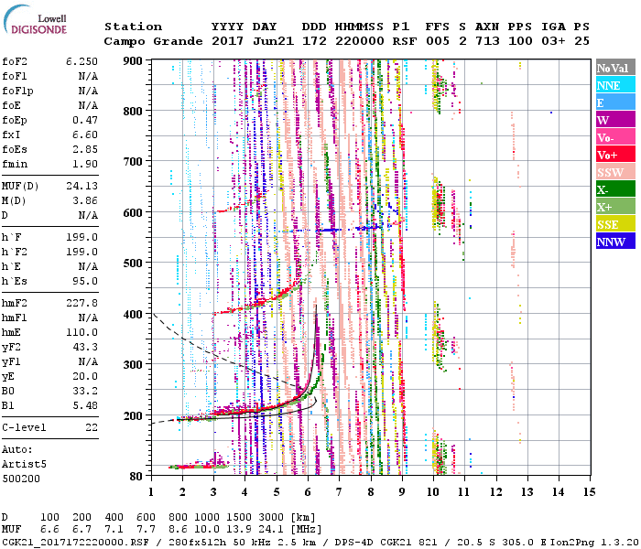Pick the X+ light green legend swatch
The width and height of the screenshot is (641, 549).
tap(614, 207)
